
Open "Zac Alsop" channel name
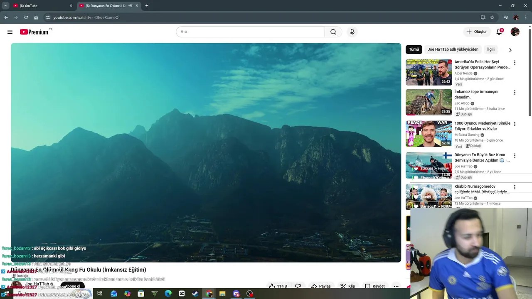462,103
